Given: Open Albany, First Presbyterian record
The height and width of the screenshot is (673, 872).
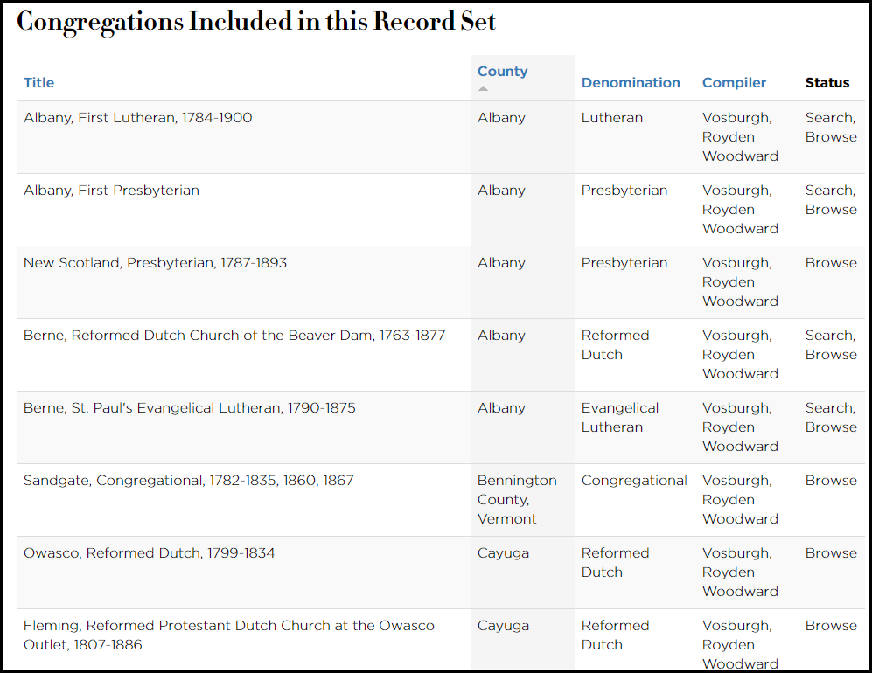Looking at the screenshot, I should [111, 191].
